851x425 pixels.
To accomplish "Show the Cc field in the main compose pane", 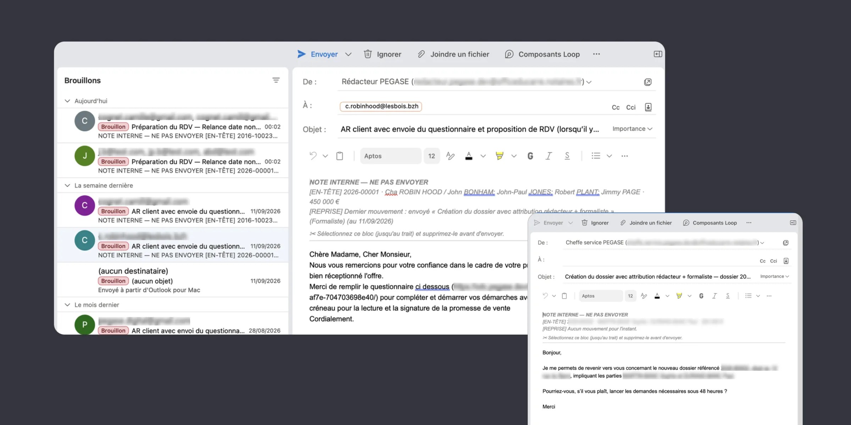I will (616, 107).
